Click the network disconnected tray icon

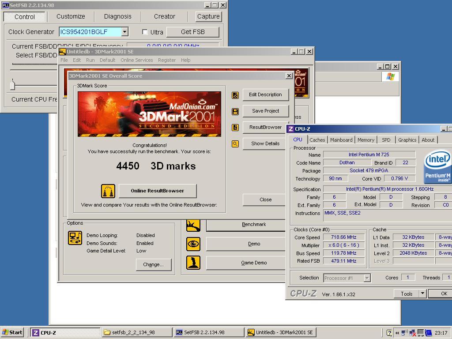coord(413,333)
